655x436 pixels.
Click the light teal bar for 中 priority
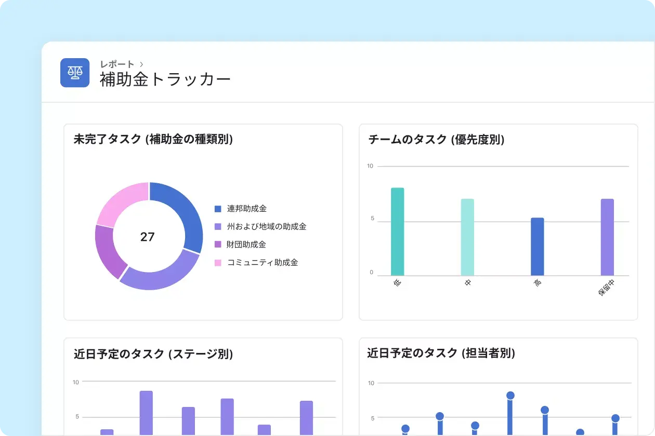tap(467, 237)
